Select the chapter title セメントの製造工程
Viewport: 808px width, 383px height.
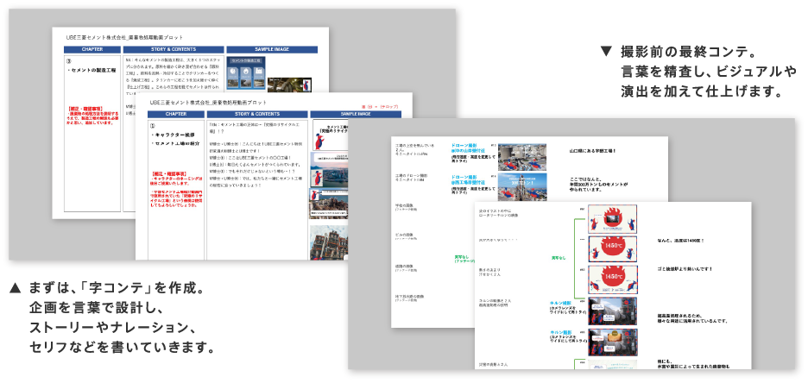92,70
